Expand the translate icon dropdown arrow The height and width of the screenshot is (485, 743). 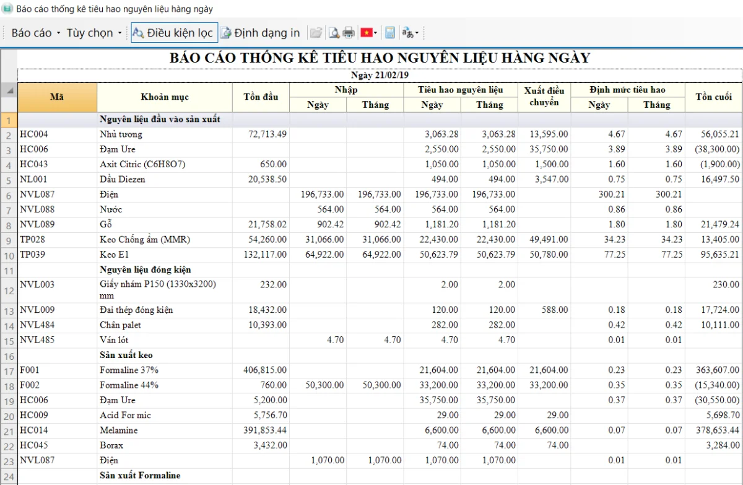[x=417, y=33]
